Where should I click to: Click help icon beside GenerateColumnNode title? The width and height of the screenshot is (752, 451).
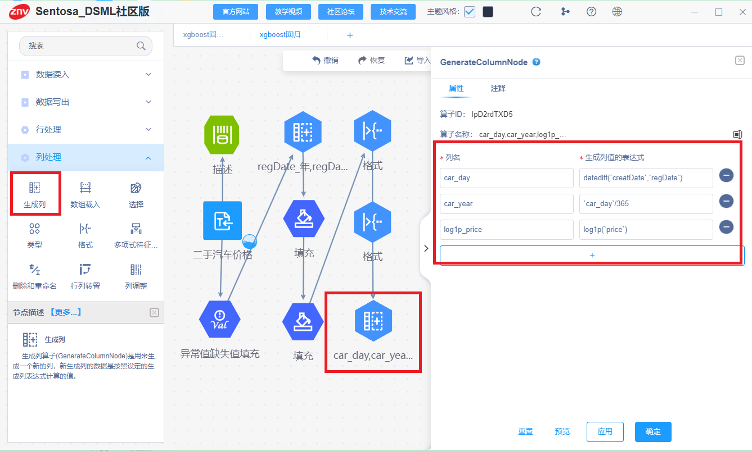[537, 62]
